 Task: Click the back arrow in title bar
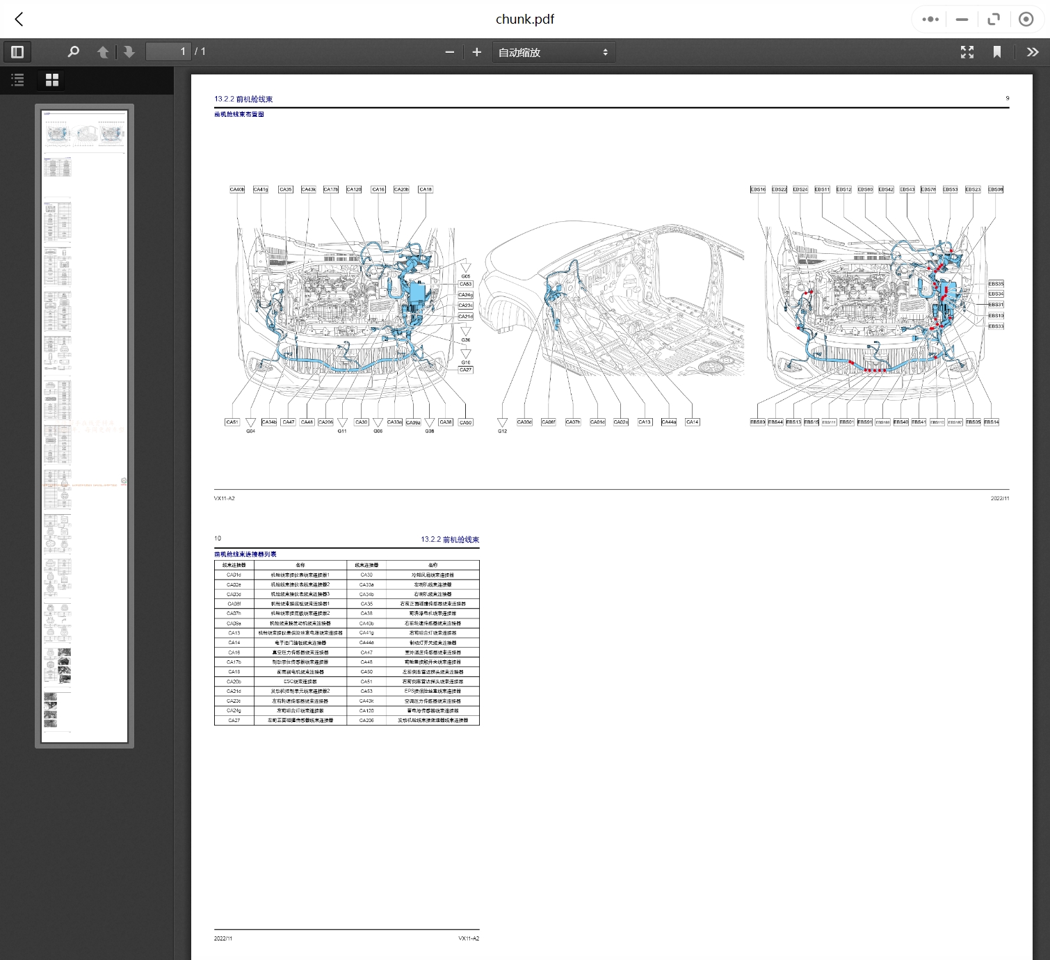coord(19,19)
